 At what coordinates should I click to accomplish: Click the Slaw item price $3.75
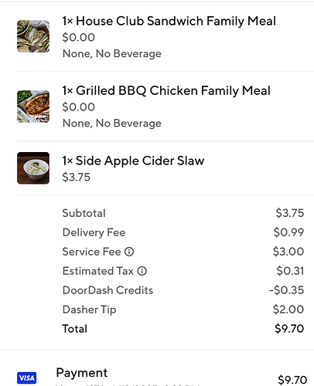tap(77, 177)
